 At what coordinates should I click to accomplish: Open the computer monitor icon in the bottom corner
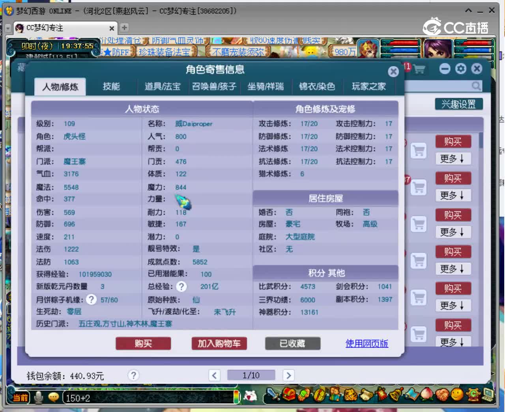pos(488,394)
